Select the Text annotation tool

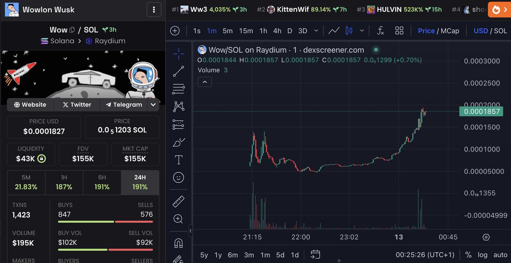tap(179, 160)
